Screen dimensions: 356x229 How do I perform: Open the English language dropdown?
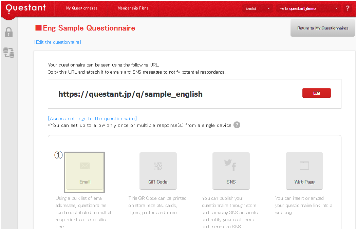click(258, 8)
